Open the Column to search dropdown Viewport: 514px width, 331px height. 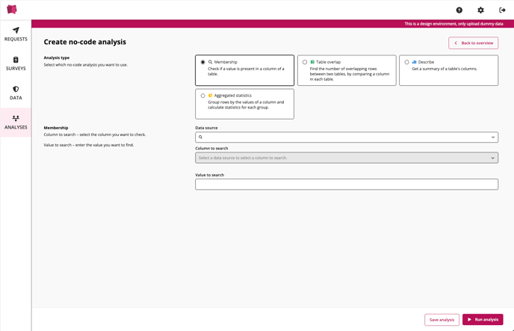pos(346,158)
